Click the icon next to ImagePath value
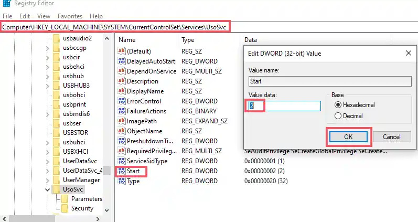 122,121
